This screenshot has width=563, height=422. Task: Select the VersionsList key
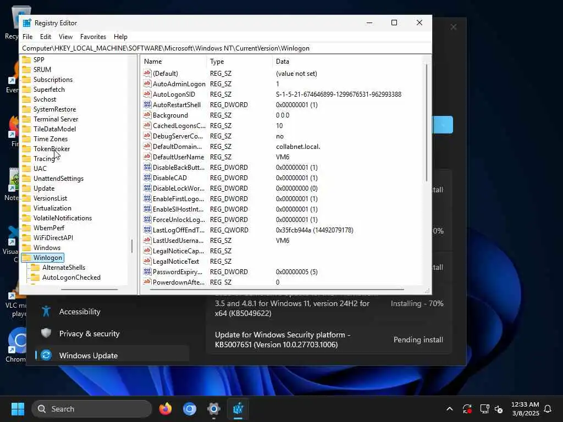point(50,198)
